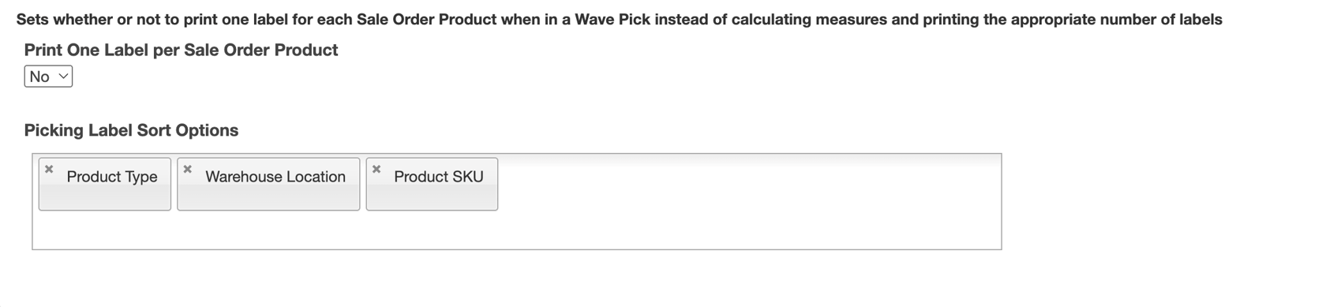Click the x icon on Product Type
1322x307 pixels.
point(49,169)
